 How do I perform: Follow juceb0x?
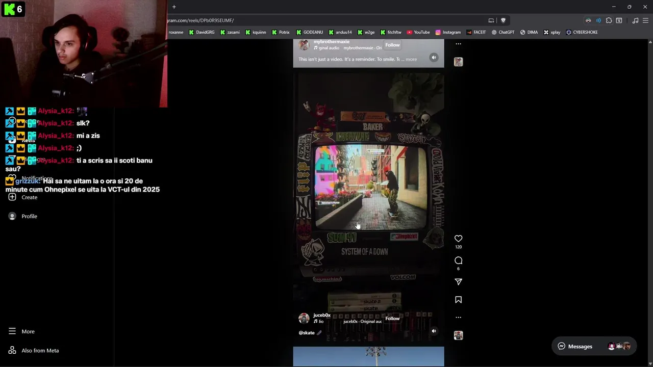tap(392, 319)
